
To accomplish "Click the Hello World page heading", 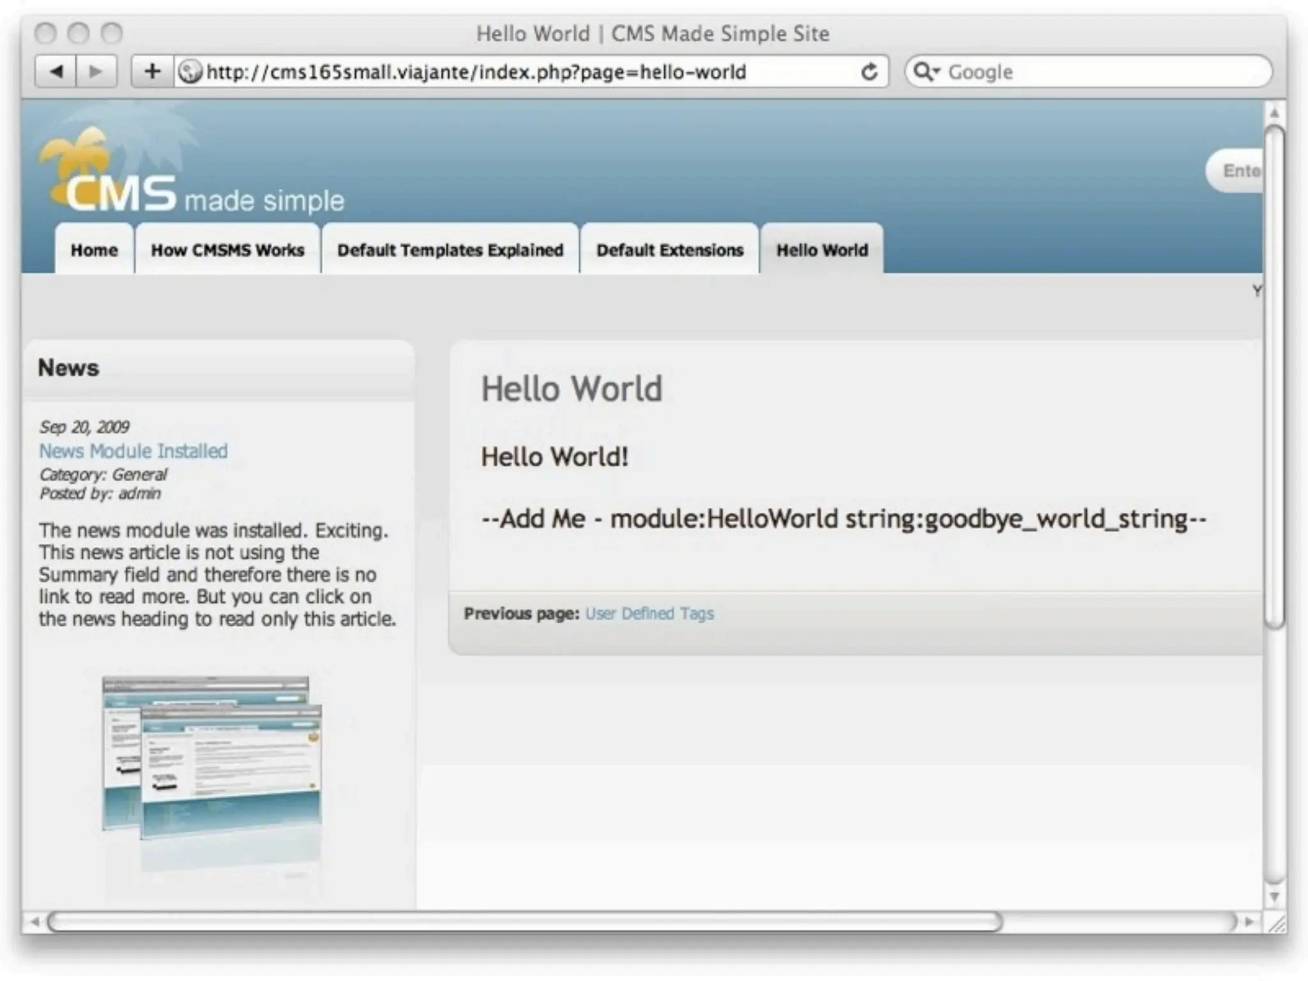I will (572, 388).
